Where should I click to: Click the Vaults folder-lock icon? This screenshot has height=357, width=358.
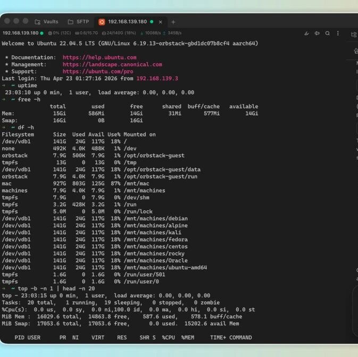(37, 22)
